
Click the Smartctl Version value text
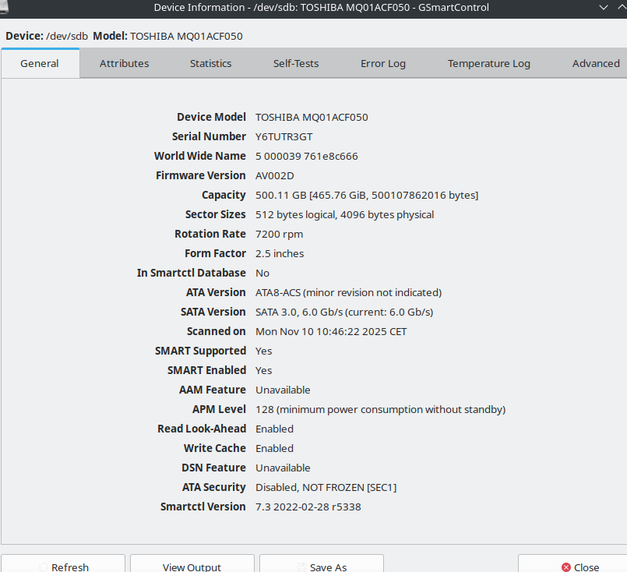[308, 507]
